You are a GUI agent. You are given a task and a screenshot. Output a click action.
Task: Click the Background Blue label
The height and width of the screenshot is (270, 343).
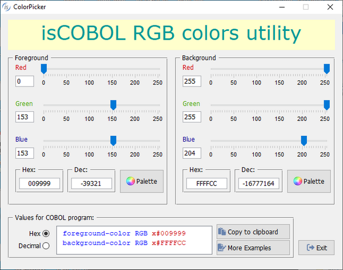(x=189, y=139)
